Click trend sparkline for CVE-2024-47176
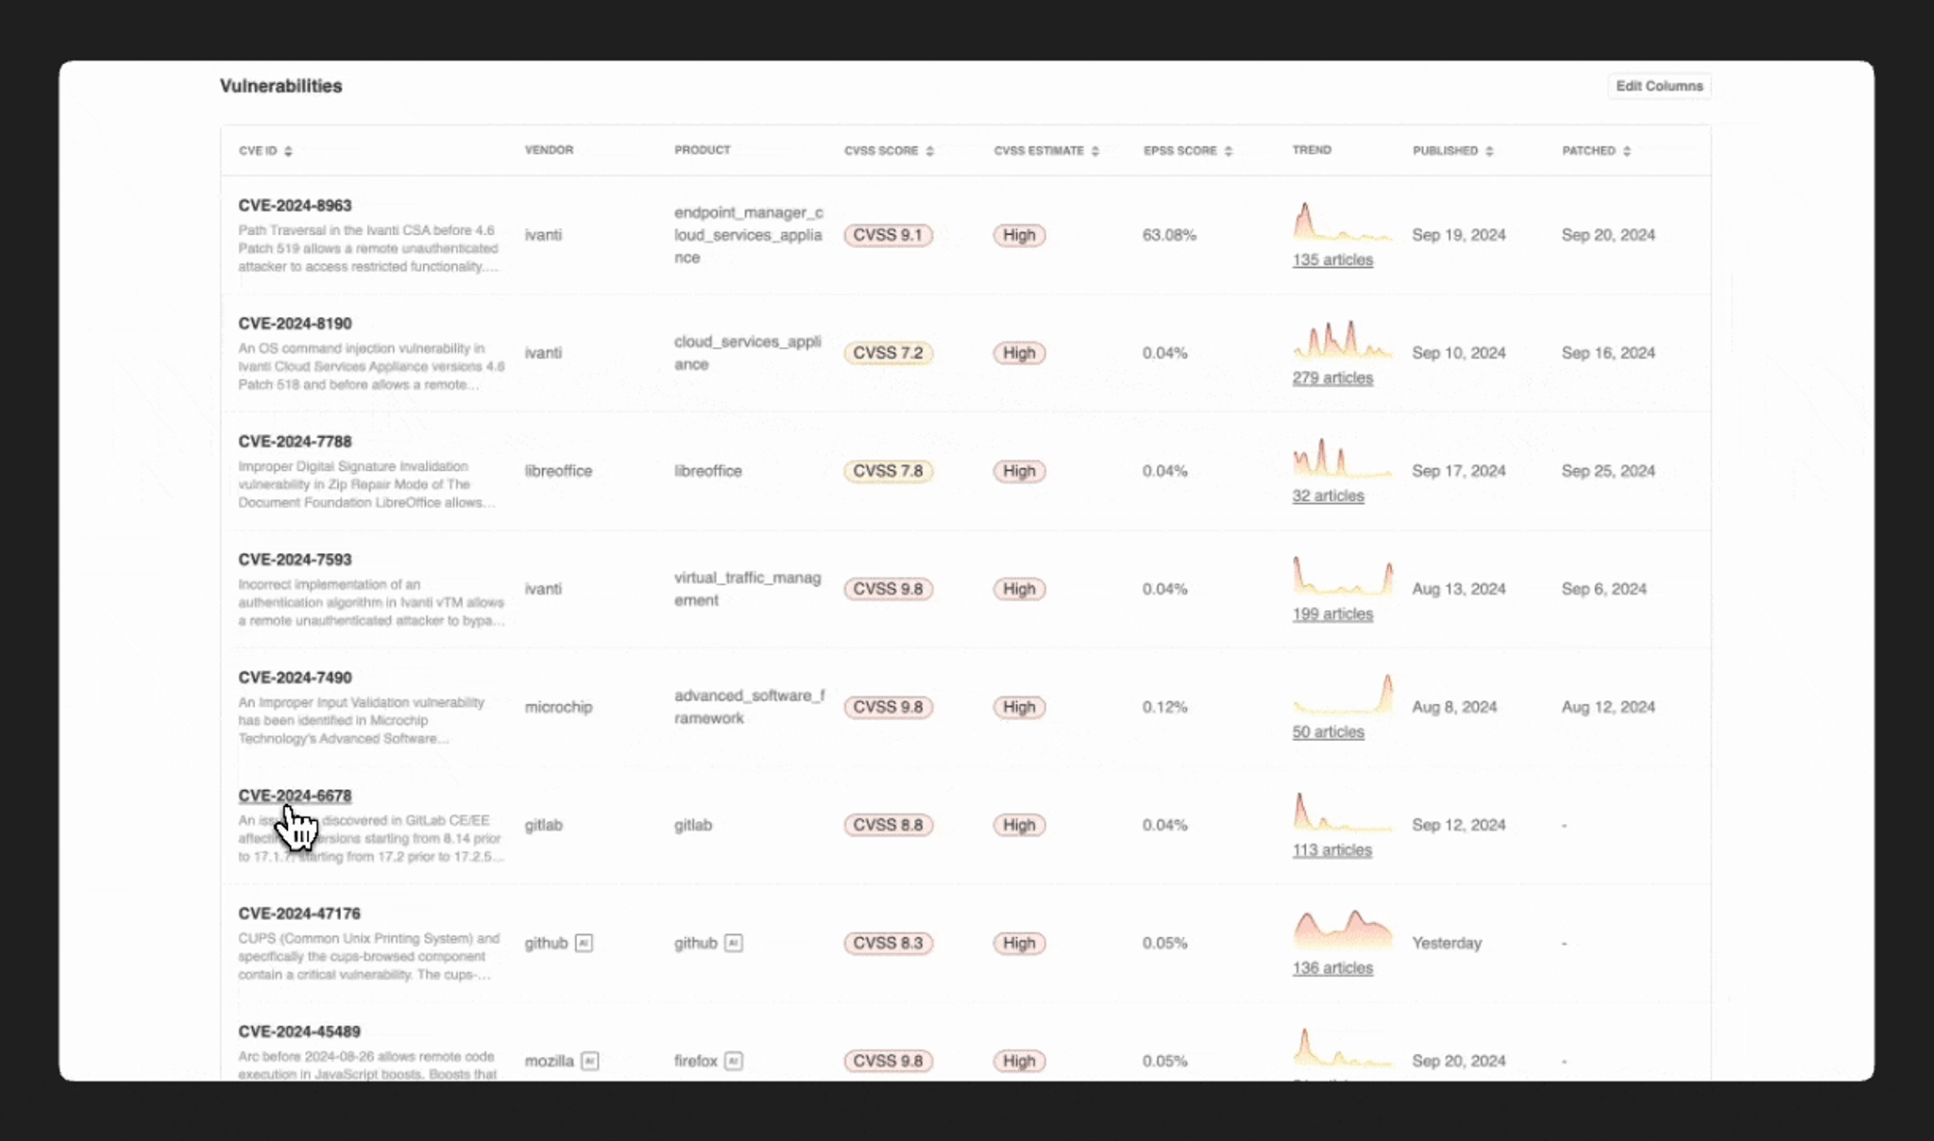The width and height of the screenshot is (1934, 1141). tap(1342, 930)
